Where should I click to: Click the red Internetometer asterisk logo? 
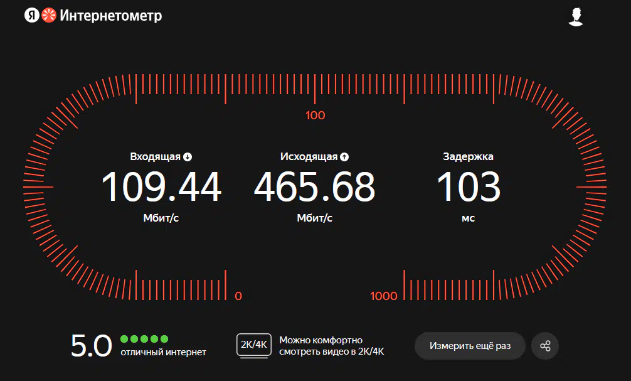pos(49,16)
